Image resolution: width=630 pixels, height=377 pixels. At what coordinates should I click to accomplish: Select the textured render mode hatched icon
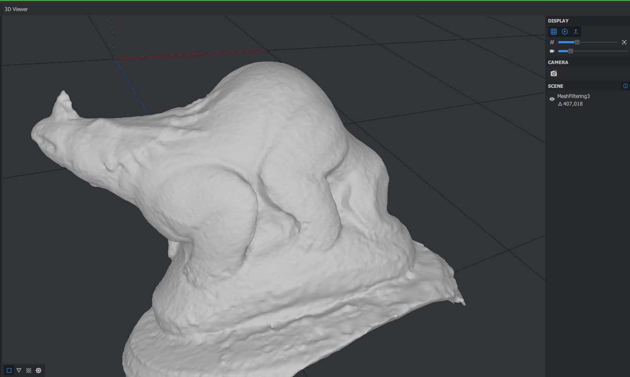[x=28, y=370]
